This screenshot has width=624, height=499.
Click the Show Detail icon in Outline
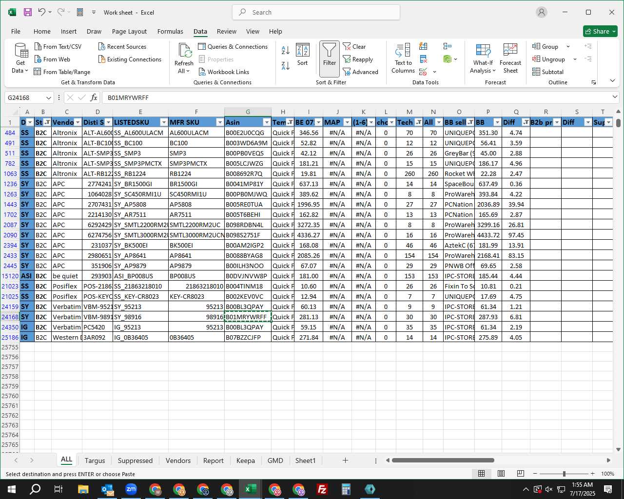(x=588, y=46)
